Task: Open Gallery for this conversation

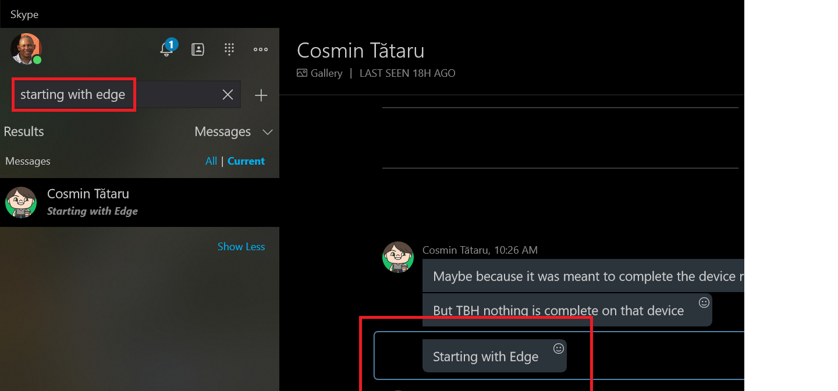Action: (319, 73)
